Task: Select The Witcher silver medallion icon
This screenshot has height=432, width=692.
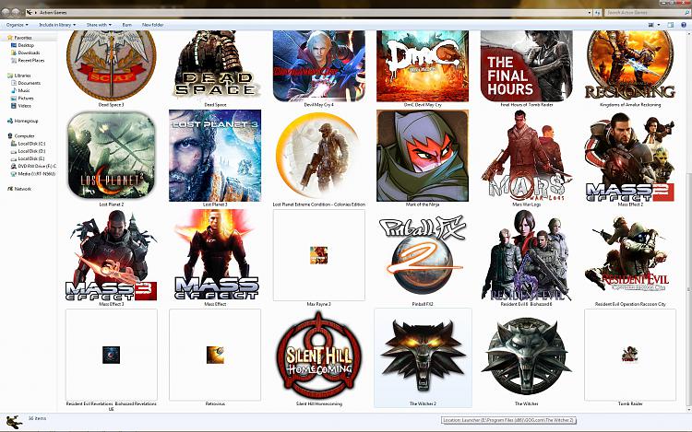Action: 527,356
